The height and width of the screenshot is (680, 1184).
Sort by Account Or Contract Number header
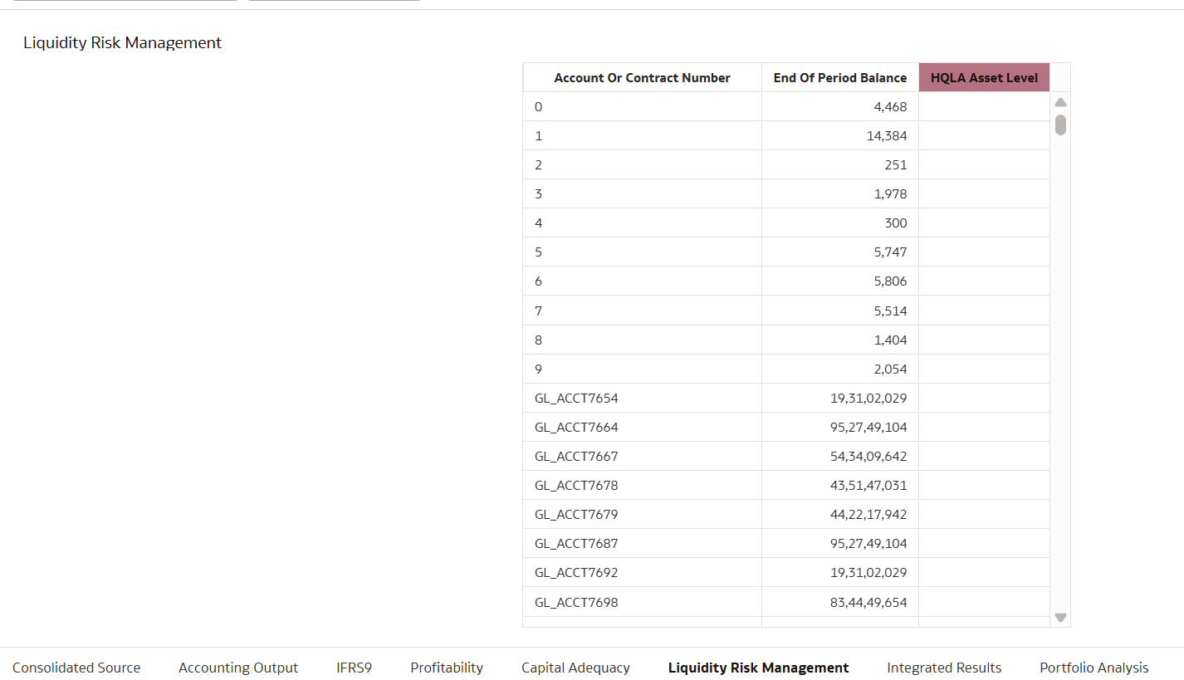(x=642, y=77)
